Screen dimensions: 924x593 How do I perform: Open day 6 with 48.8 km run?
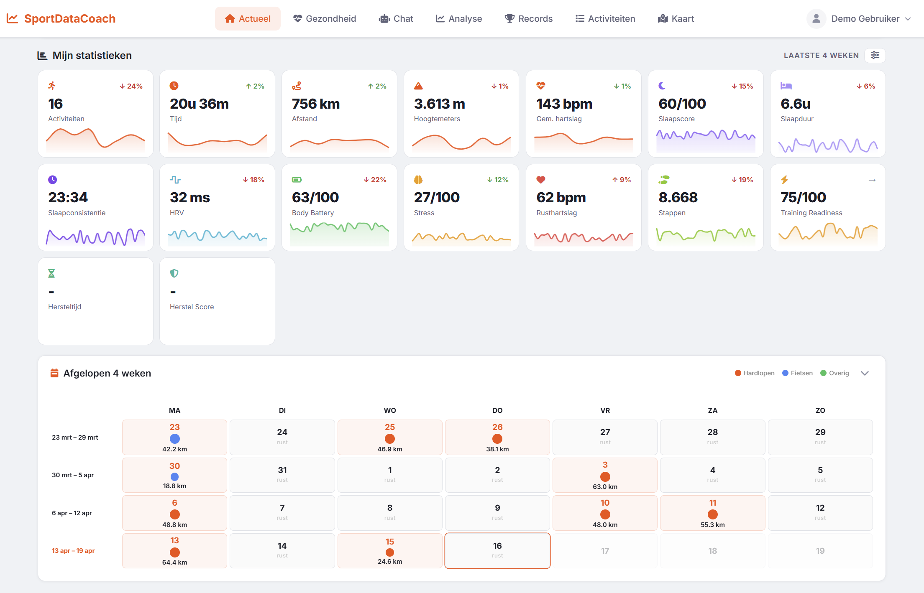[174, 513]
